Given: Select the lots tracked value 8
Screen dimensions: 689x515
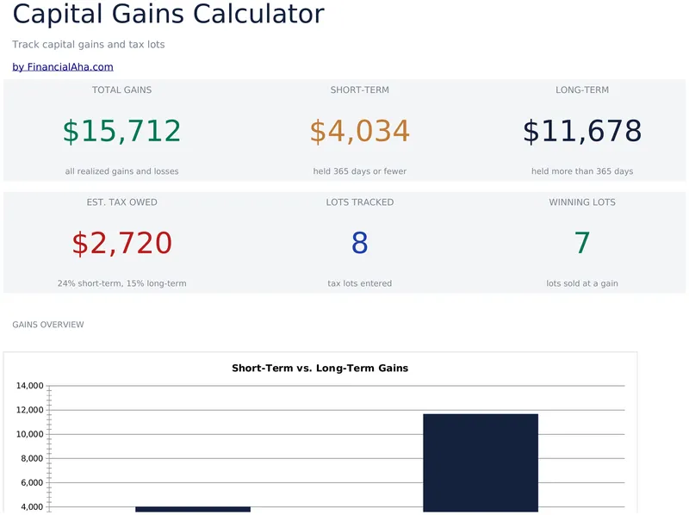Looking at the screenshot, I should point(359,243).
